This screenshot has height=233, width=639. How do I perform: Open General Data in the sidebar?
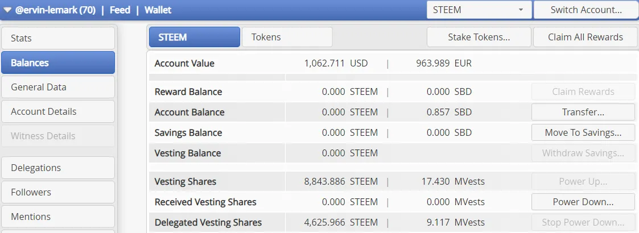point(58,87)
